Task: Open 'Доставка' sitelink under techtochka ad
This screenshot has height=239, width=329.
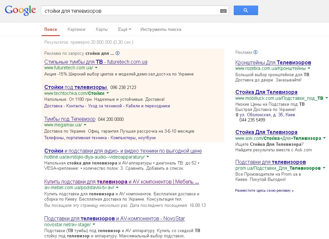Action: (53, 106)
